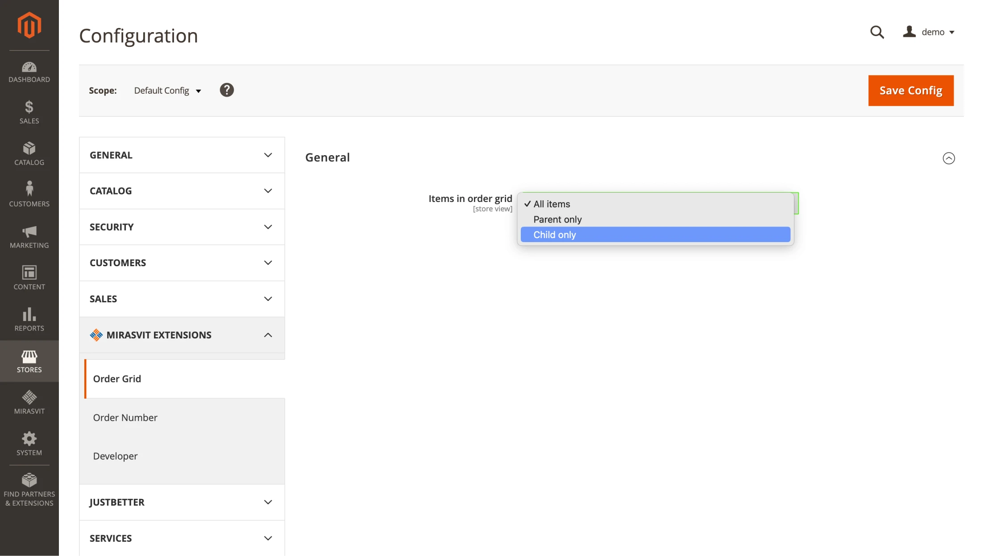
Task: Open the Dashboard from the sidebar
Action: point(29,71)
